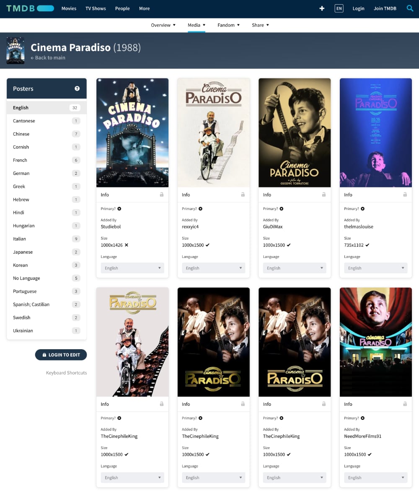419x493 pixels.
Task: Toggle Primary radio on NeedMoreFilms91's poster
Action: click(x=363, y=418)
